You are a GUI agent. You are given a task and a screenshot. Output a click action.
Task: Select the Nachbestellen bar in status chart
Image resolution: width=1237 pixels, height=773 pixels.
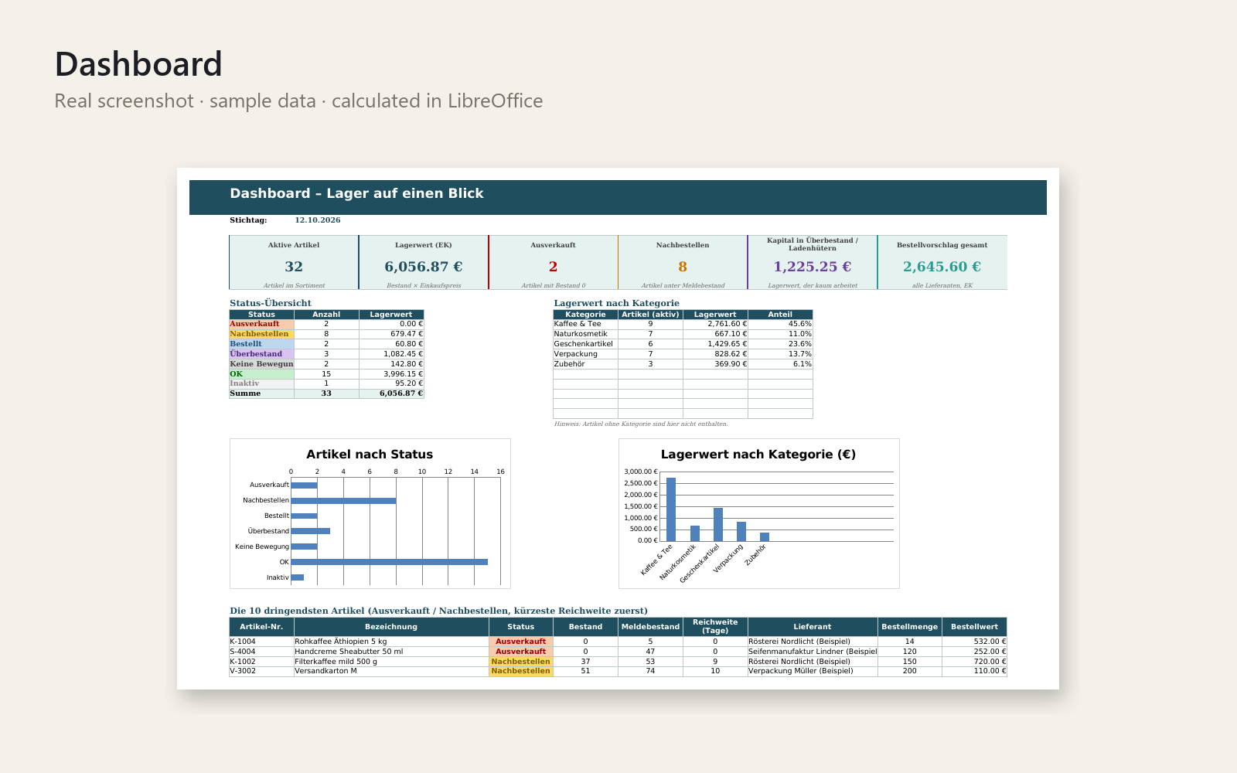point(343,501)
